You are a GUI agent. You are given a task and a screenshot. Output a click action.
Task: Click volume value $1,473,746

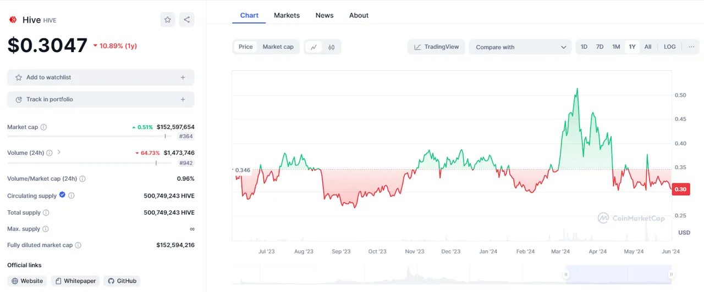pos(179,153)
